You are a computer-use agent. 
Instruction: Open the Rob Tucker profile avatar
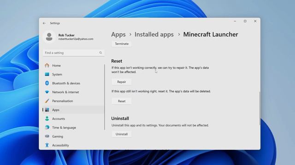click(49, 37)
